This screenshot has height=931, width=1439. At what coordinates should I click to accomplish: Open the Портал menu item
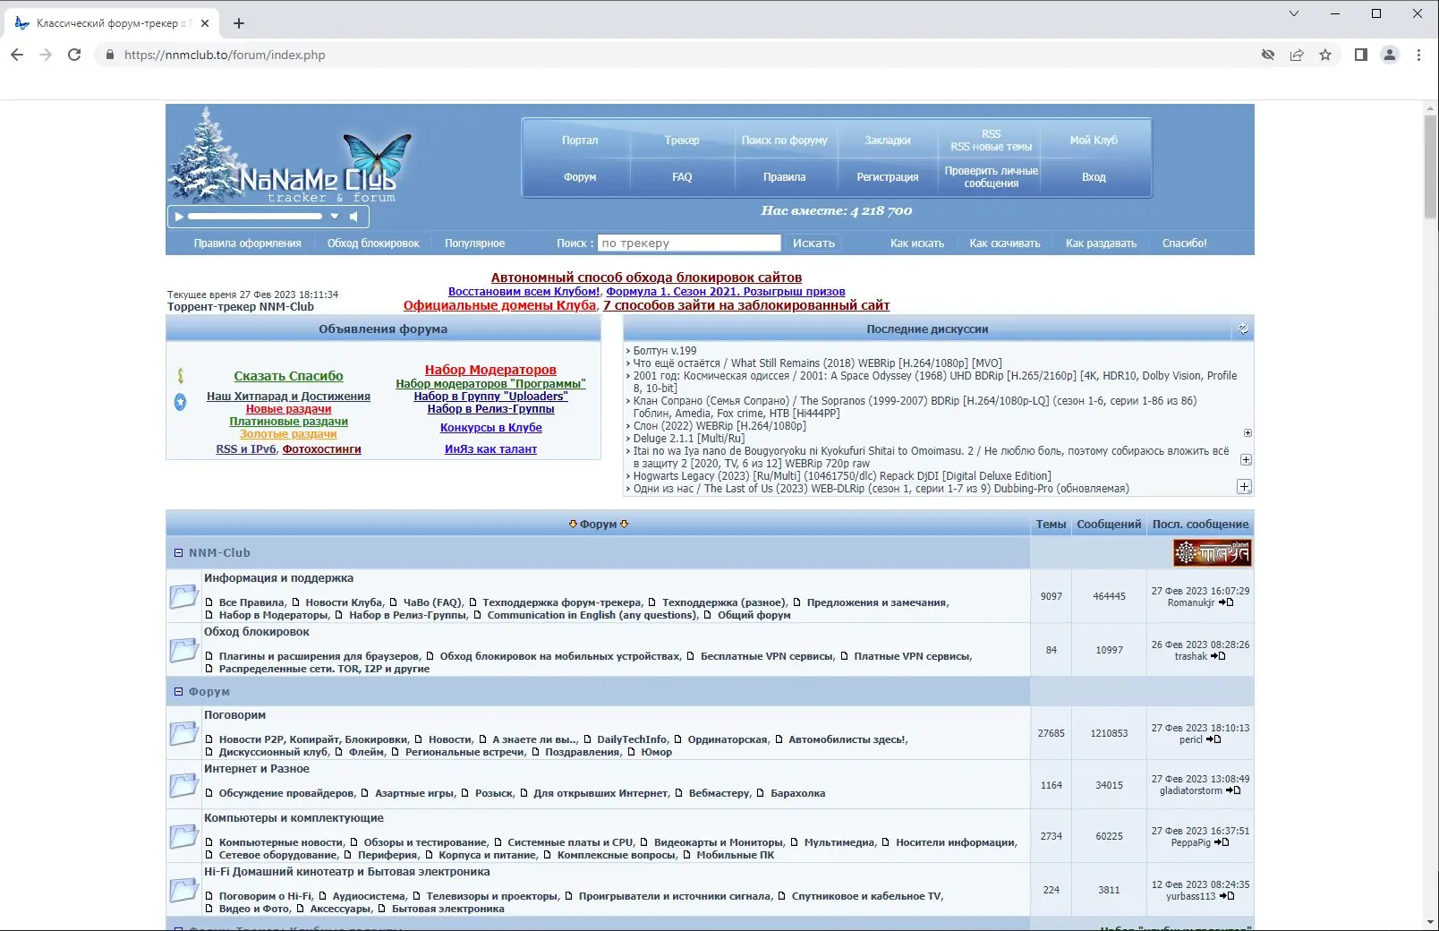[580, 141]
